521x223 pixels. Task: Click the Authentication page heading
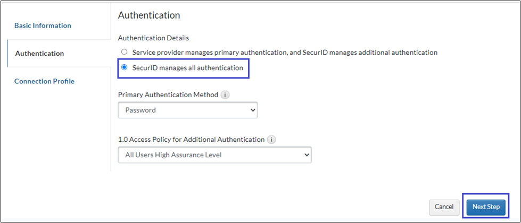coord(149,15)
